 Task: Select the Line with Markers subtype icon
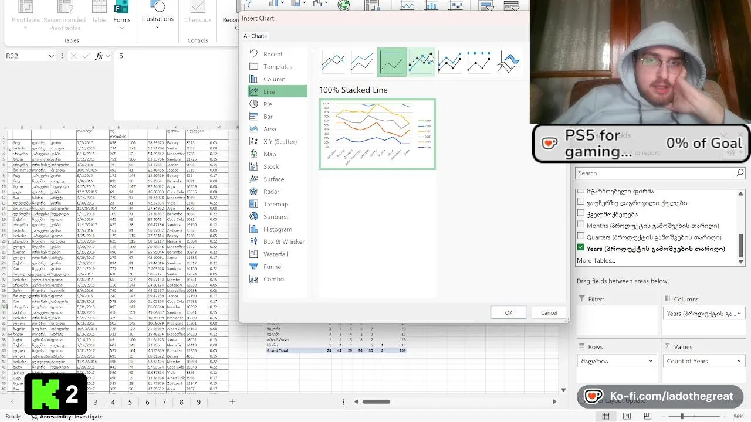click(421, 62)
